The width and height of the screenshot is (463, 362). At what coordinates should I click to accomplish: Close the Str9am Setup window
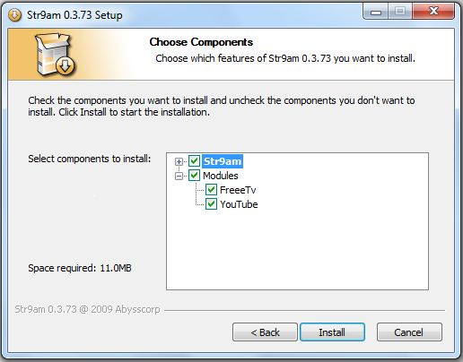click(x=433, y=12)
